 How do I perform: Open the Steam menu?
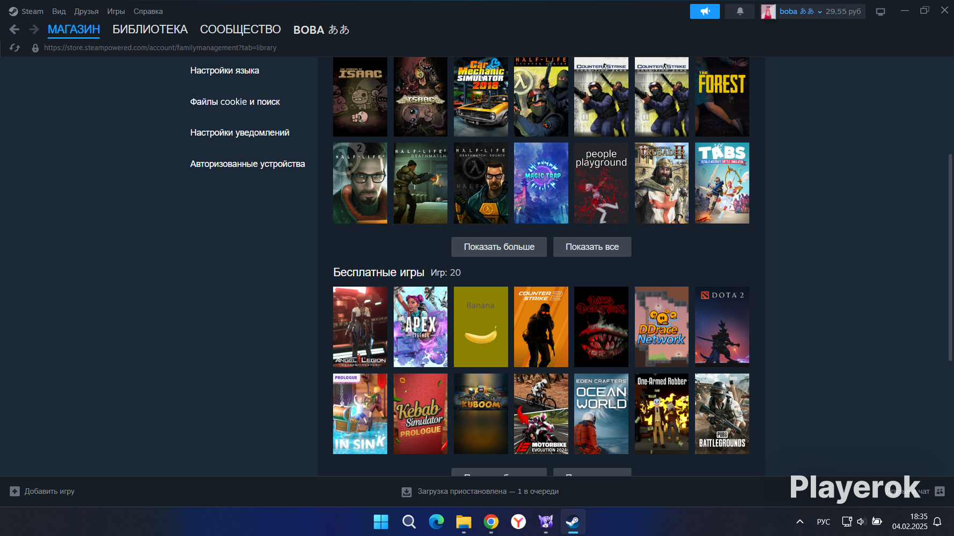pos(32,11)
